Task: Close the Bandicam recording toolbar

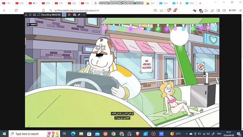Action: pos(84,14)
